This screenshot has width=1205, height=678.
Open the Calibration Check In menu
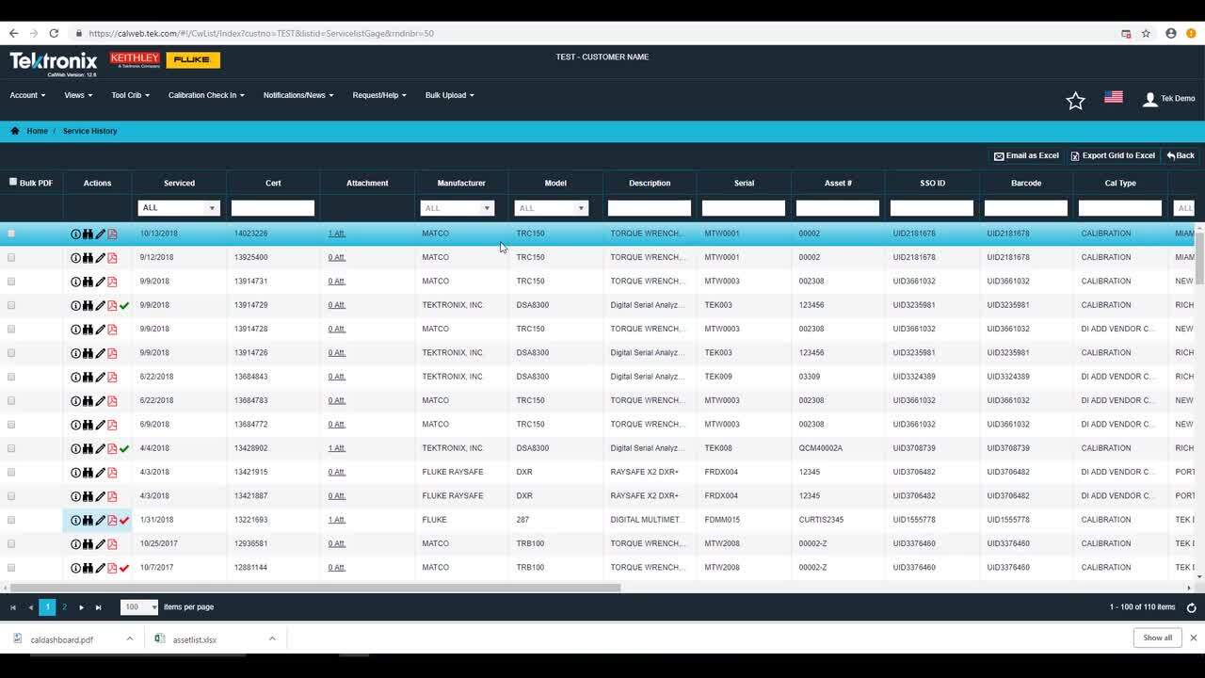[206, 95]
